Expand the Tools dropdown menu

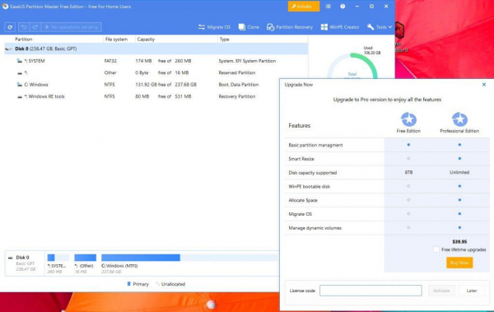tap(380, 27)
